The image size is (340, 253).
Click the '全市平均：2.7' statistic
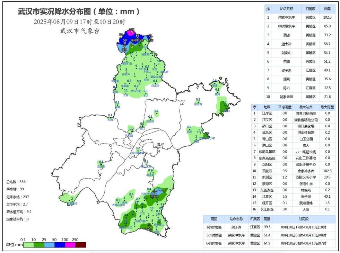click(x=17, y=204)
